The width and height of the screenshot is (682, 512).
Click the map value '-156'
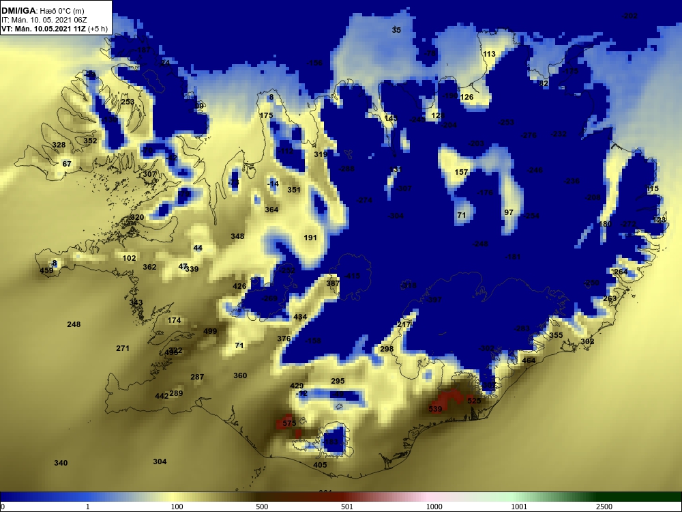click(x=314, y=63)
